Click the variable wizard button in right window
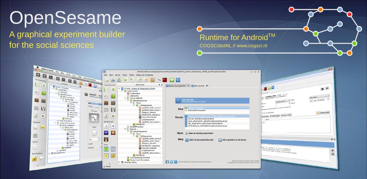Image resolution: width=367 pixels, height=179 pixels. pyautogui.click(x=323, y=113)
